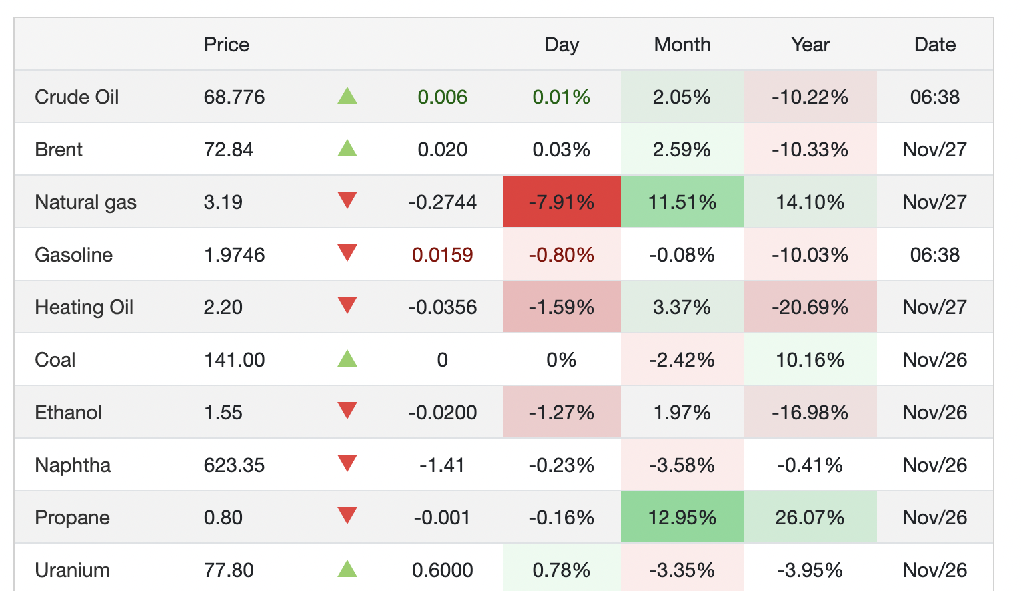Sort by the Date column header
The image size is (1021, 591).
point(935,45)
